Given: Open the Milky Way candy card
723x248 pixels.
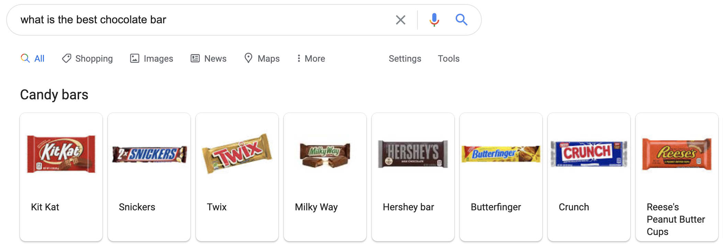Looking at the screenshot, I should [x=325, y=177].
